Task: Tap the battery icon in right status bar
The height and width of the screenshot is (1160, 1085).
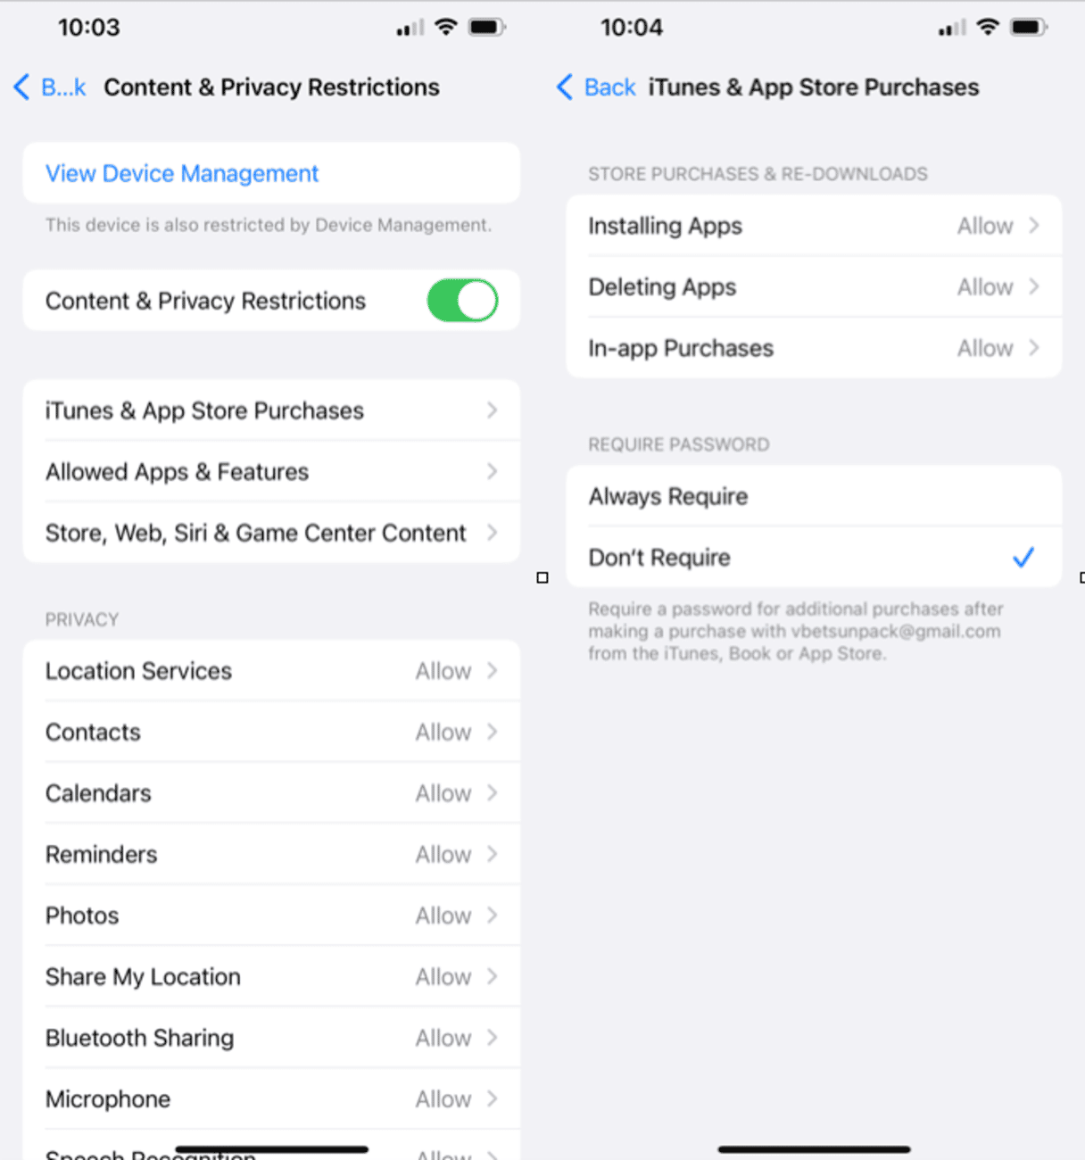Action: pyautogui.click(x=1029, y=27)
